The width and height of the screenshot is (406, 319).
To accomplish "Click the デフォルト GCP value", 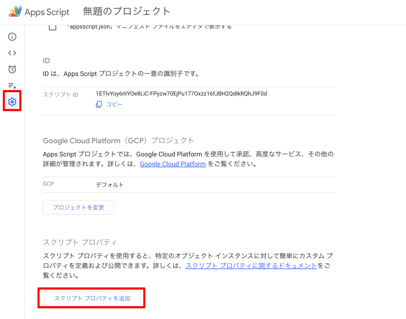I will (110, 185).
